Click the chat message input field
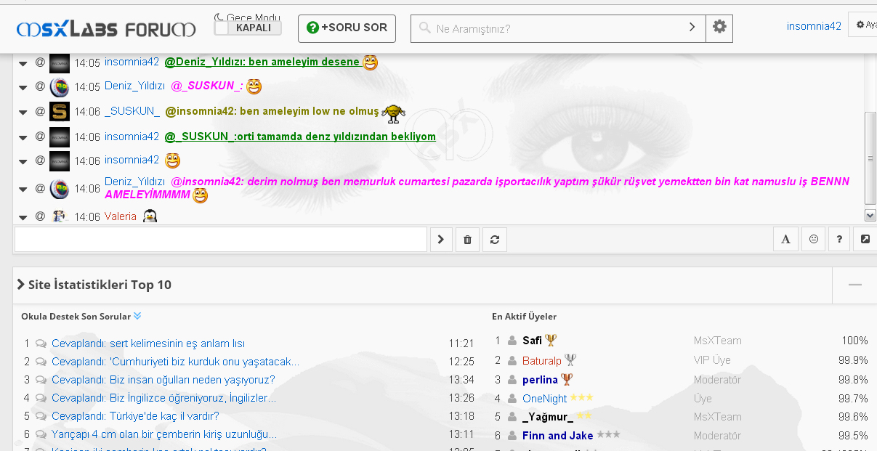This screenshot has height=451, width=877. pos(220,240)
